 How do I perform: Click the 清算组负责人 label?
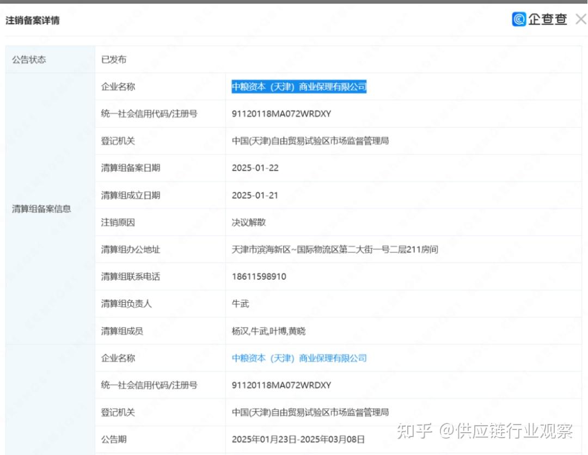pos(126,304)
